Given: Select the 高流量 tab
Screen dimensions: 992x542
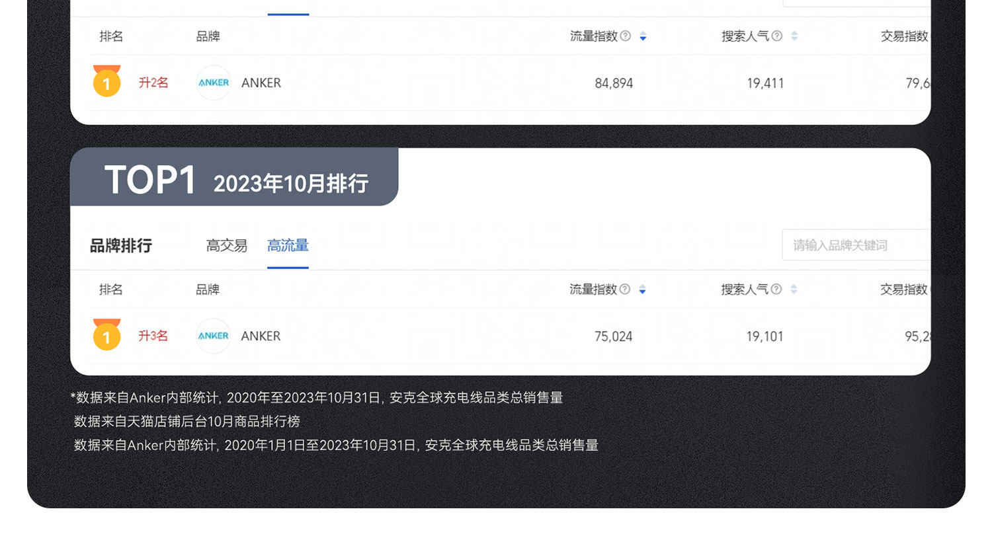Looking at the screenshot, I should coord(288,246).
